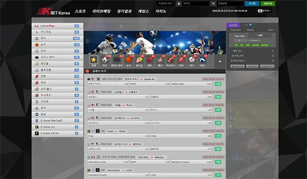
Task: Click the NHL league logo in first match
Action: click(x=98, y=79)
